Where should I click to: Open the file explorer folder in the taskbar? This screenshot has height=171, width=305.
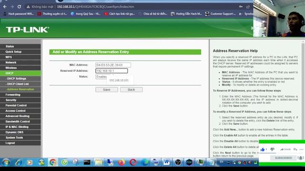pos(99,162)
